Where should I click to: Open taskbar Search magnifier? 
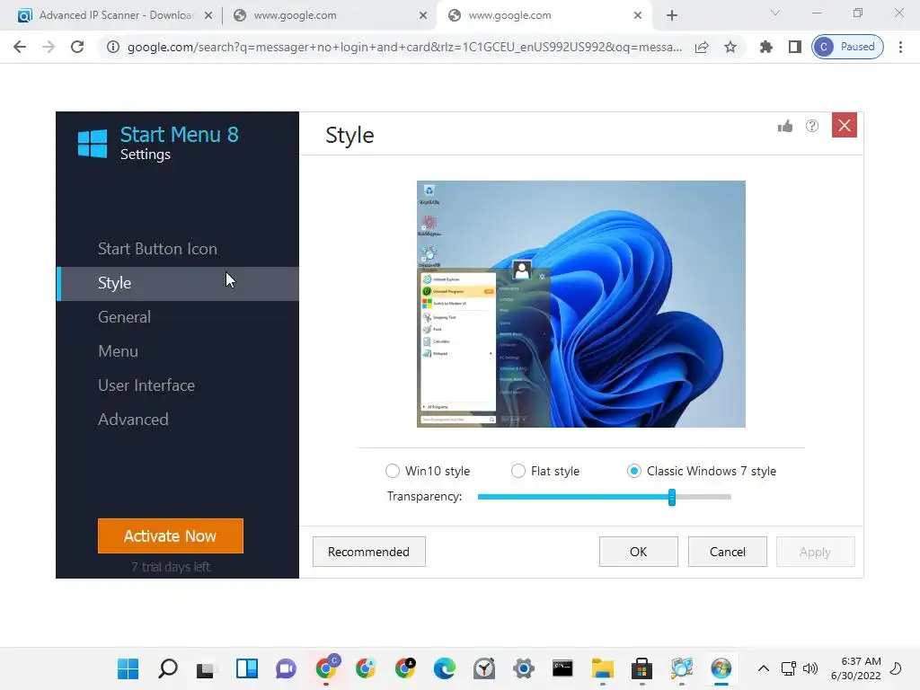click(x=168, y=668)
